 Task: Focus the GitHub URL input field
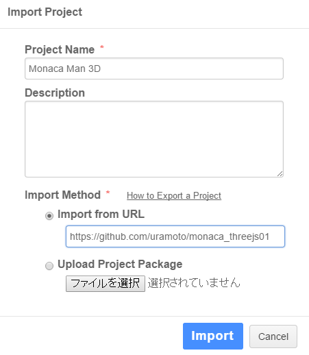pos(175,236)
